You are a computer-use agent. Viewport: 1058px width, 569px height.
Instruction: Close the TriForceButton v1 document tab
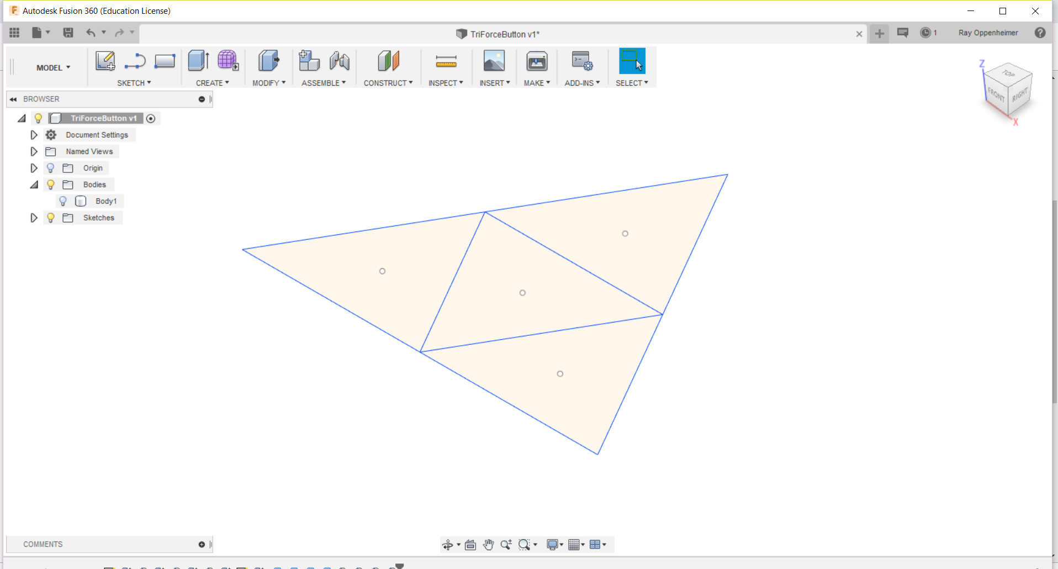coord(859,34)
